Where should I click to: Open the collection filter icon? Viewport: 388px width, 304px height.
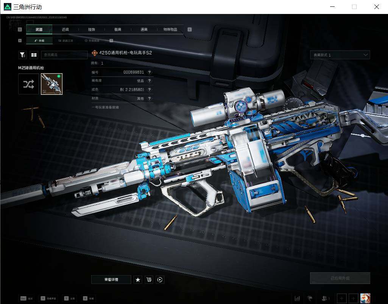pyautogui.click(x=22, y=55)
